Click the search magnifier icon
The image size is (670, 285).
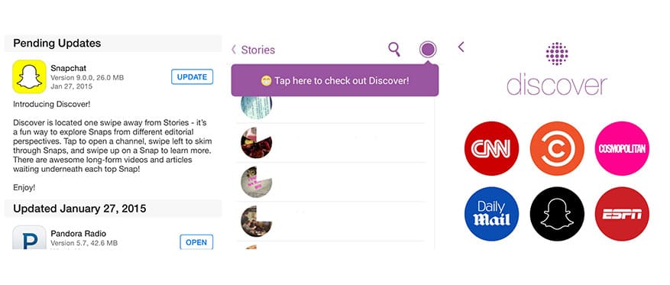click(394, 50)
